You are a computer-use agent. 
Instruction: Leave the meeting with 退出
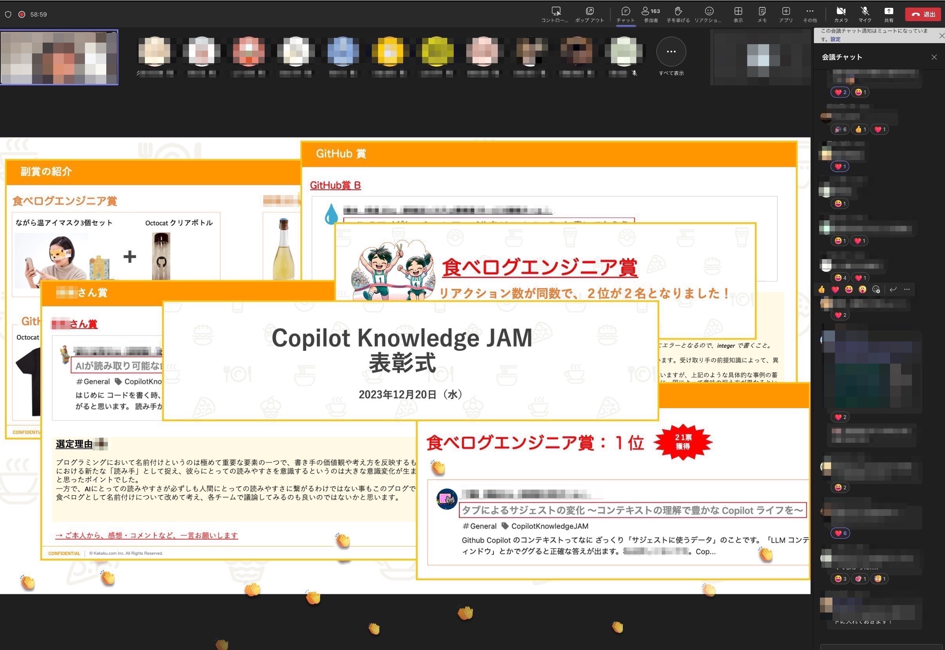923,14
